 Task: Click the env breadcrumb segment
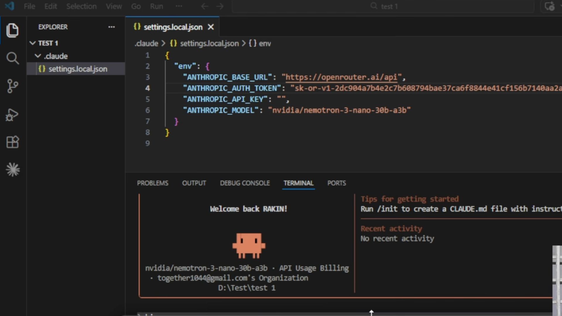(265, 44)
